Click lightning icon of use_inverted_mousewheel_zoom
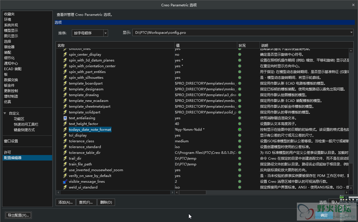358x222 pixels. click(65, 170)
